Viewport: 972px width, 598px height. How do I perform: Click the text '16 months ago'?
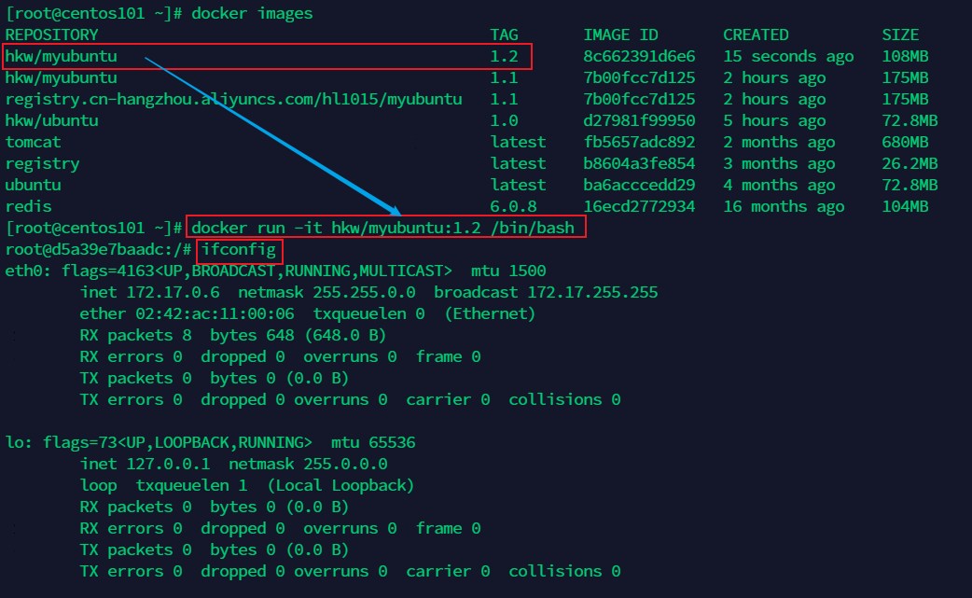click(x=784, y=206)
